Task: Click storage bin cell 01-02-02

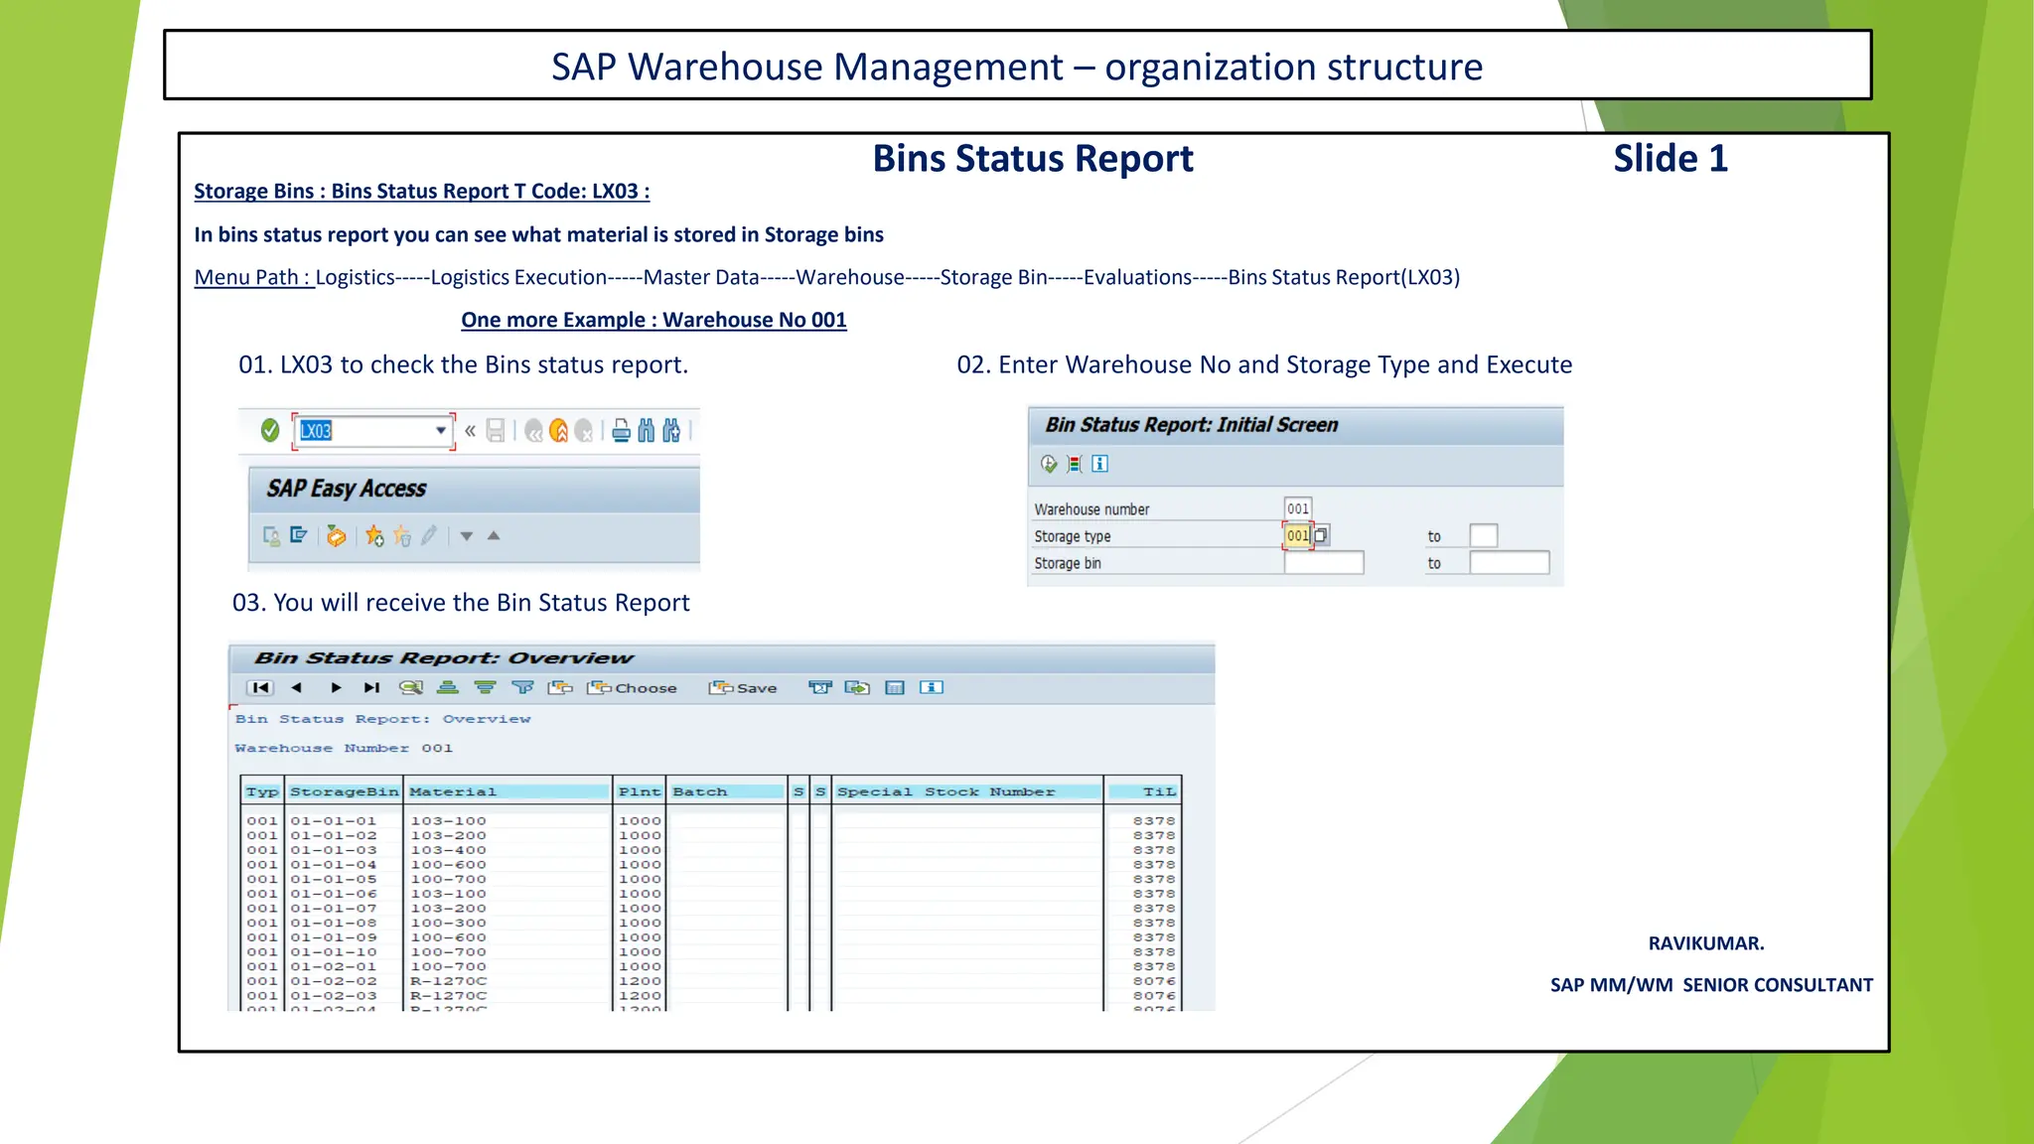Action: coord(334,981)
